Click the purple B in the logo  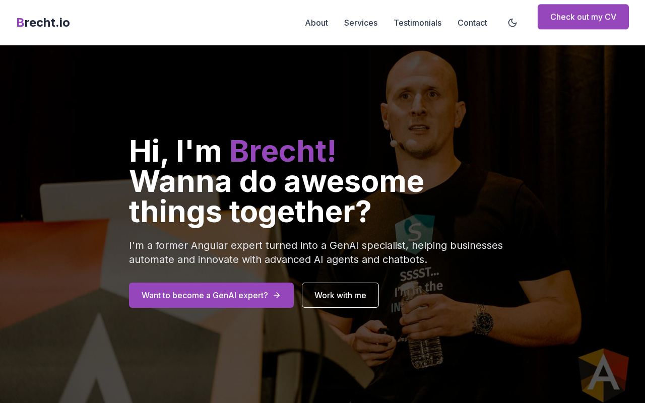(20, 23)
